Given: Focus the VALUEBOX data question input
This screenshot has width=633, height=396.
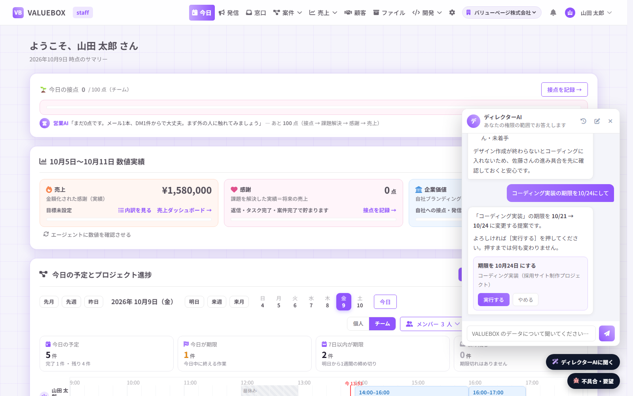Looking at the screenshot, I should pyautogui.click(x=531, y=333).
